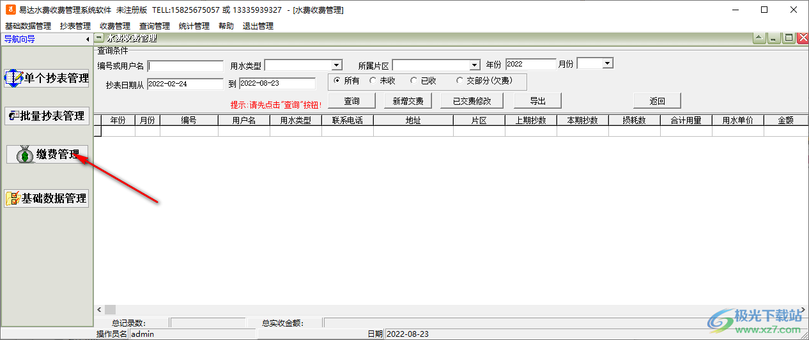Screen dimensions: 809x340
Task: Click the 地址 column header
Action: coord(413,120)
